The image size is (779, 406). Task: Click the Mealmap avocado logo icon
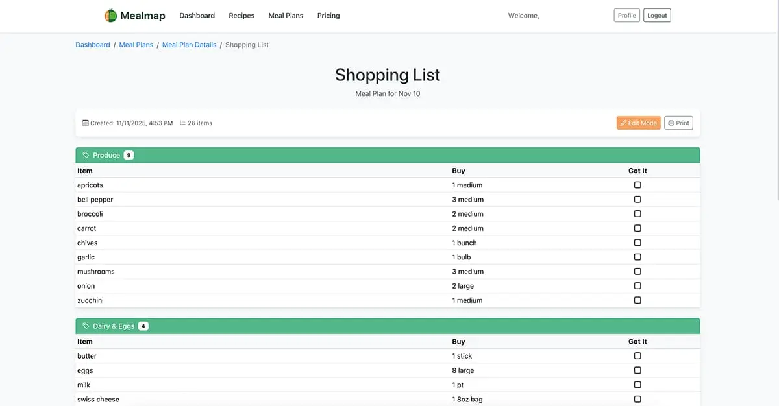click(110, 14)
